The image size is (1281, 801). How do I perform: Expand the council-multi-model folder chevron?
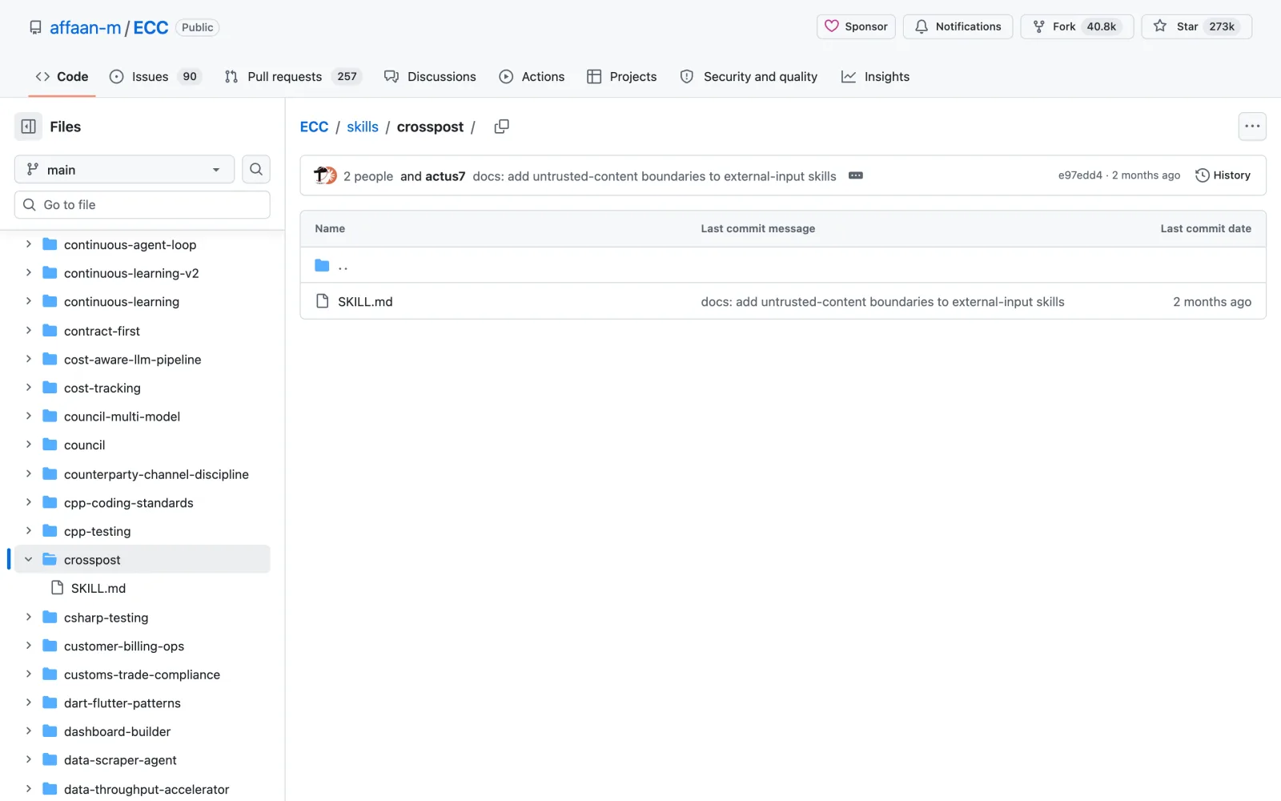pyautogui.click(x=29, y=416)
